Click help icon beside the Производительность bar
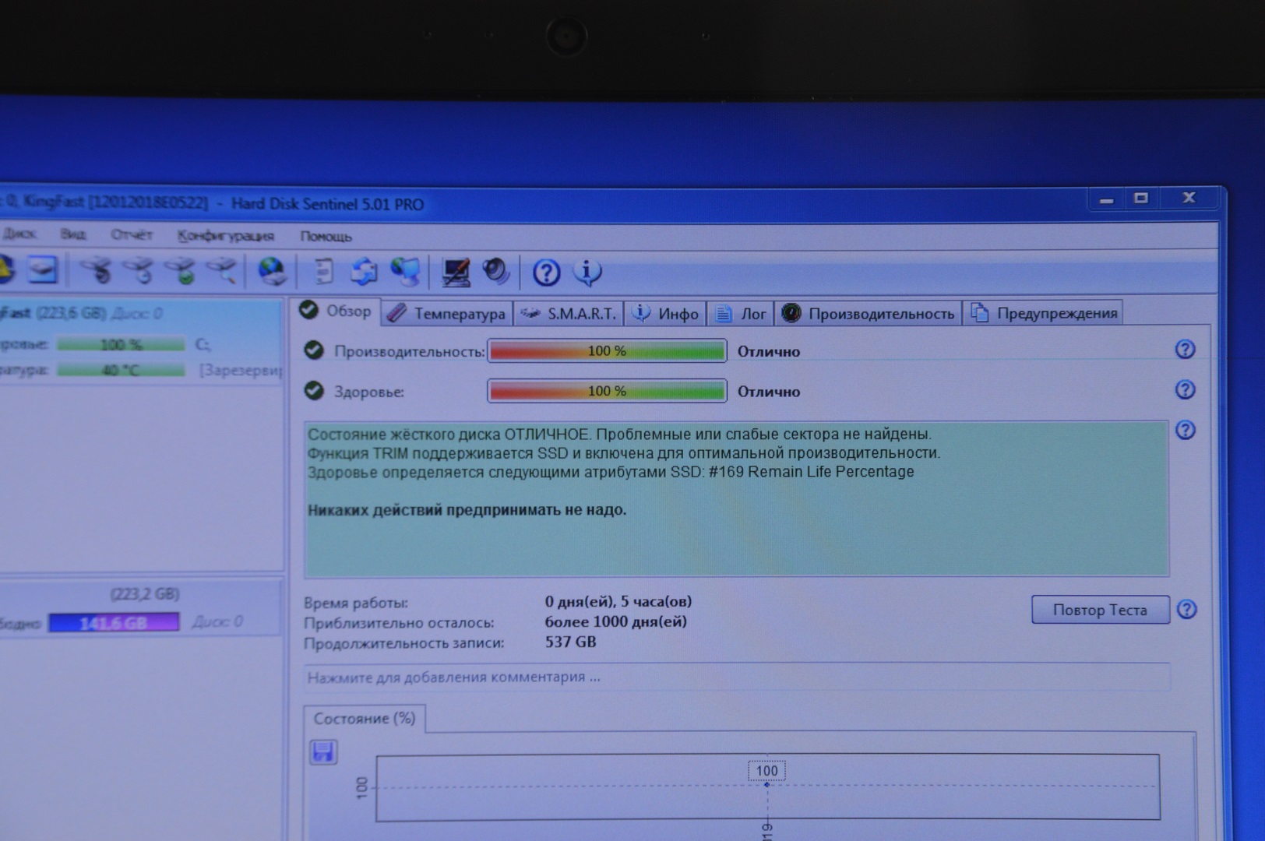 1185,350
